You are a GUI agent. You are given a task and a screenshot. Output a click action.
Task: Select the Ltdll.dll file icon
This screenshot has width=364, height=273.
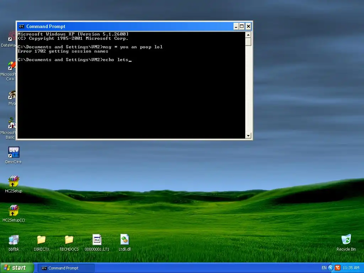click(x=125, y=242)
